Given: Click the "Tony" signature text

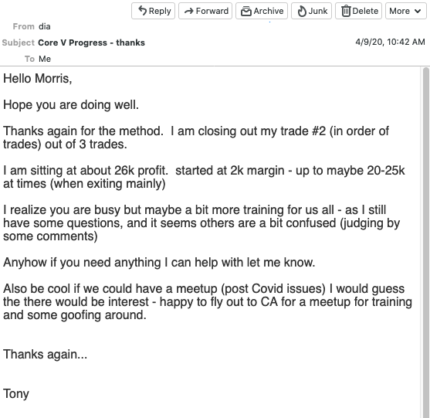Looking at the screenshot, I should point(16,394).
